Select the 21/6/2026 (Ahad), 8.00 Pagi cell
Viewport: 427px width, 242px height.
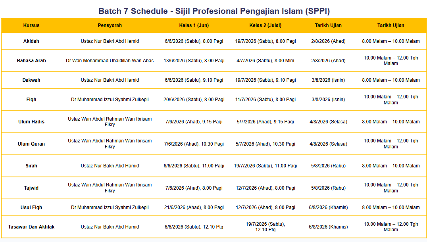(194, 207)
